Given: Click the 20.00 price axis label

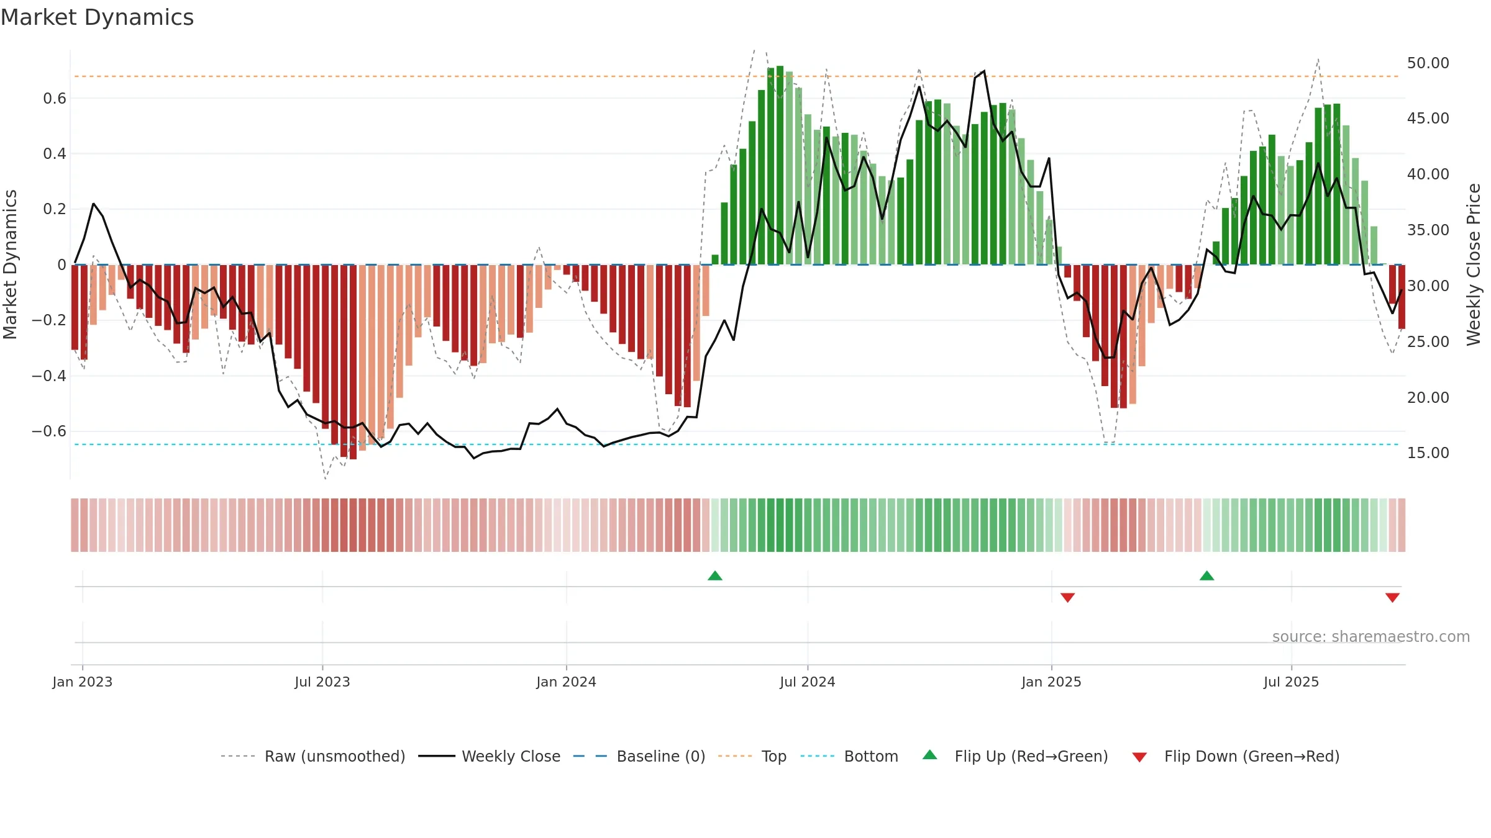Looking at the screenshot, I should [1428, 398].
